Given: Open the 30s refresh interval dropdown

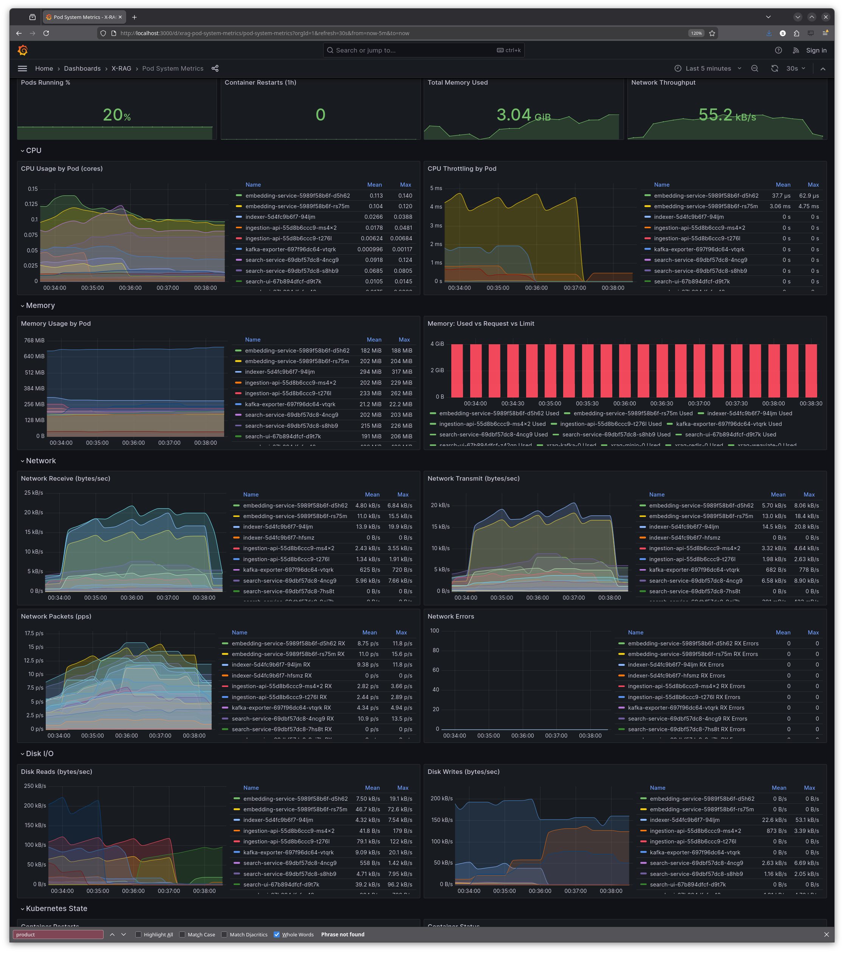Looking at the screenshot, I should coord(796,68).
